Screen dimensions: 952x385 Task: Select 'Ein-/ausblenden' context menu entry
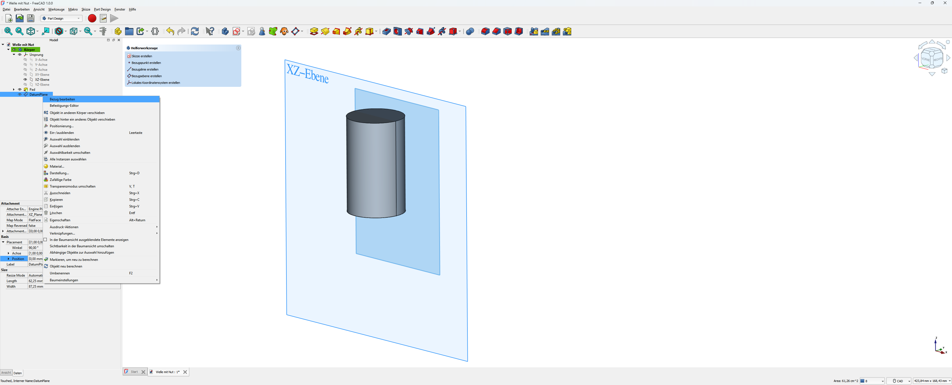click(x=101, y=133)
